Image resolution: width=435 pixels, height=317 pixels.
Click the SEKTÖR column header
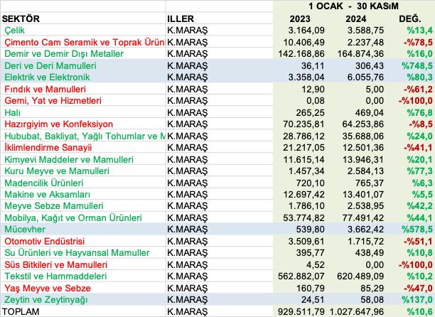point(21,18)
